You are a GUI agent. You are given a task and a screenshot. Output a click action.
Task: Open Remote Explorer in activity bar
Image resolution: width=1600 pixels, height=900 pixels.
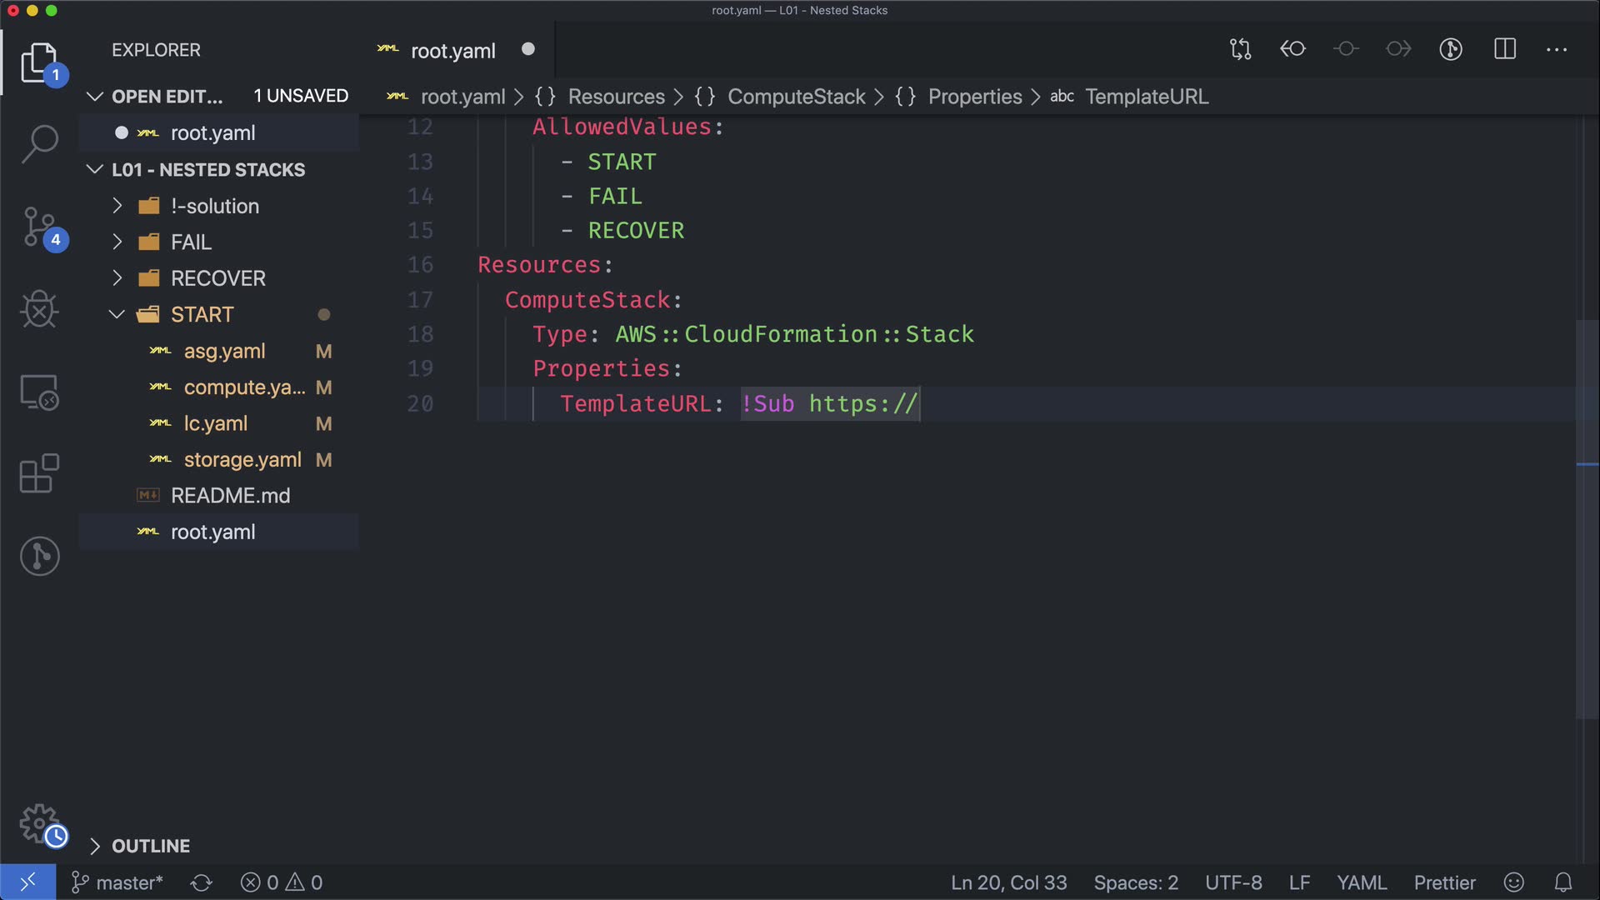point(39,392)
